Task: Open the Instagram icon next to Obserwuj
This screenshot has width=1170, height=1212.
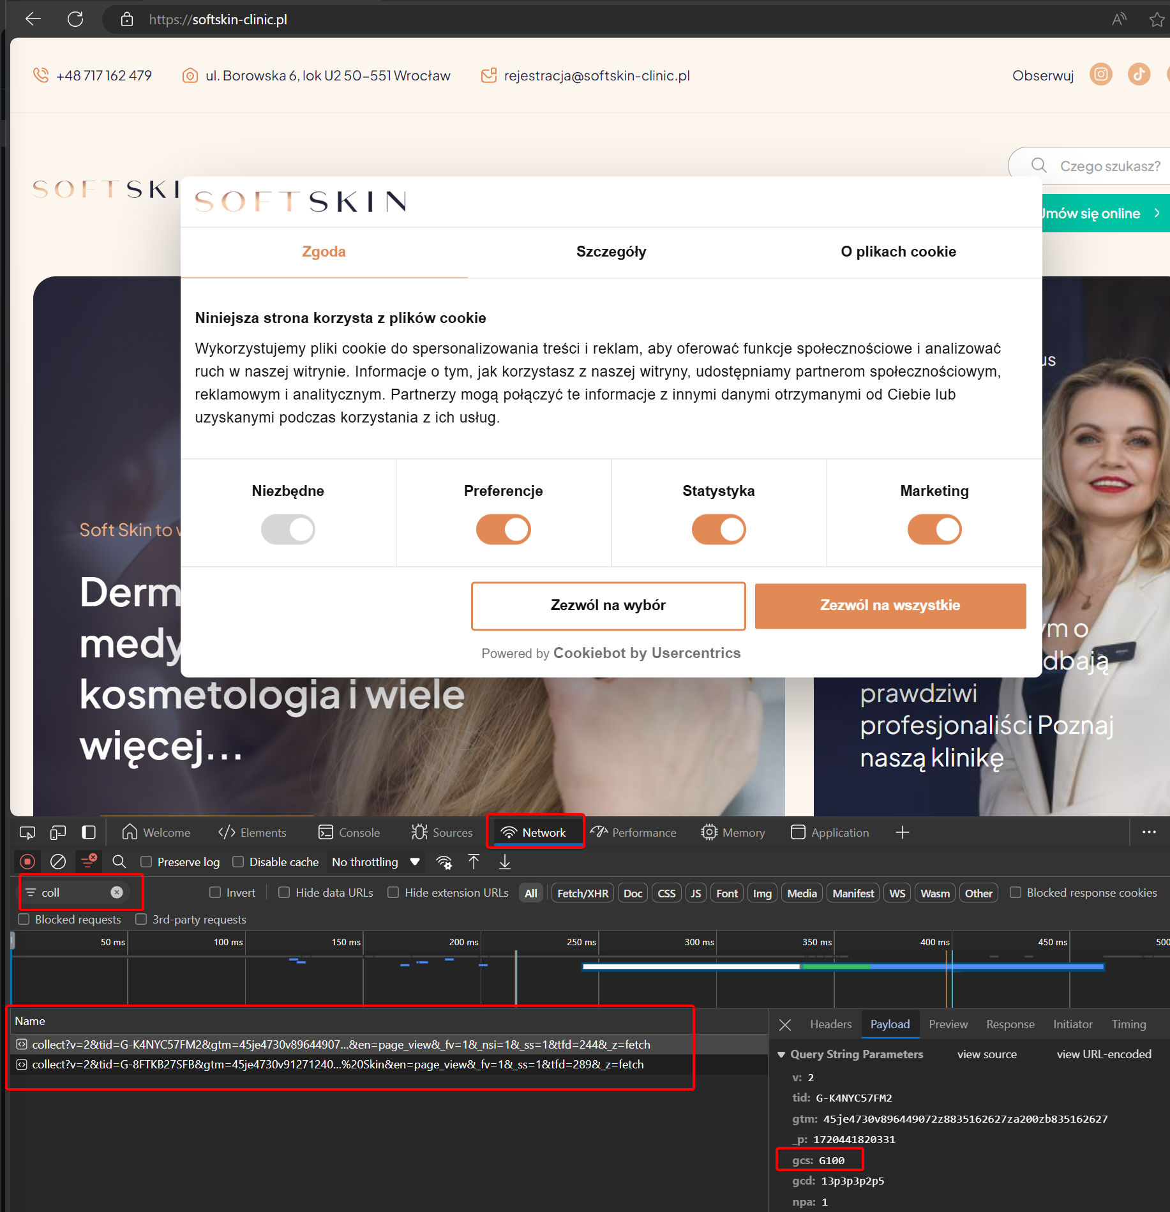Action: pos(1101,75)
